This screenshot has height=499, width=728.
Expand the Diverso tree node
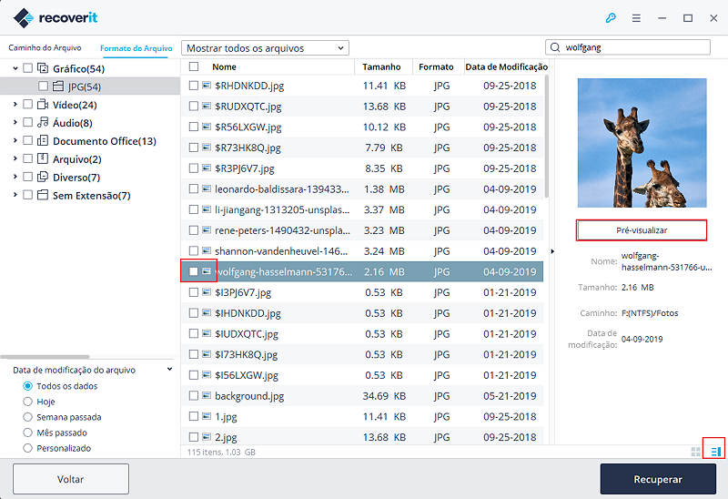(15, 177)
